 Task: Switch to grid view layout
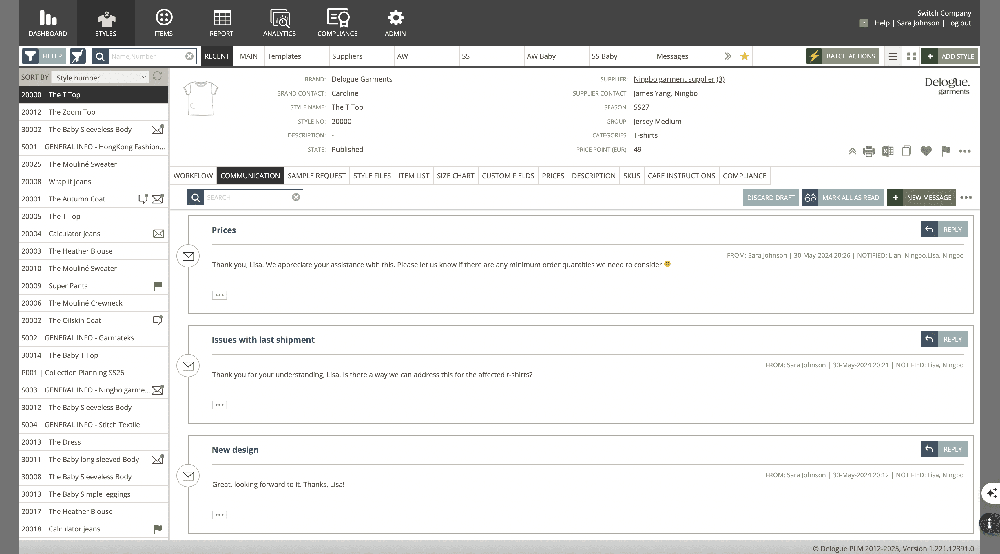click(x=911, y=56)
